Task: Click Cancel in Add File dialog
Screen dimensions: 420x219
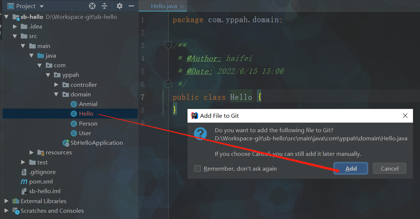Action: point(389,169)
